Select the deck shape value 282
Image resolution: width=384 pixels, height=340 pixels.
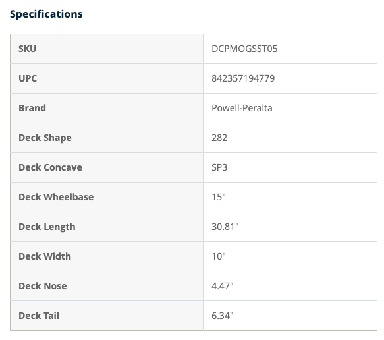click(219, 138)
